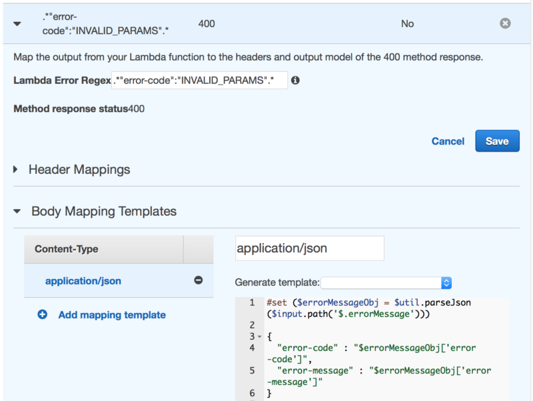
Task: Click the Method response status 400 value
Action: pos(137,109)
